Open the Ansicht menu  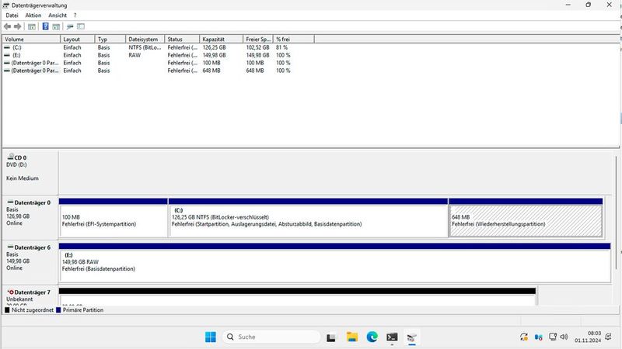(x=58, y=16)
